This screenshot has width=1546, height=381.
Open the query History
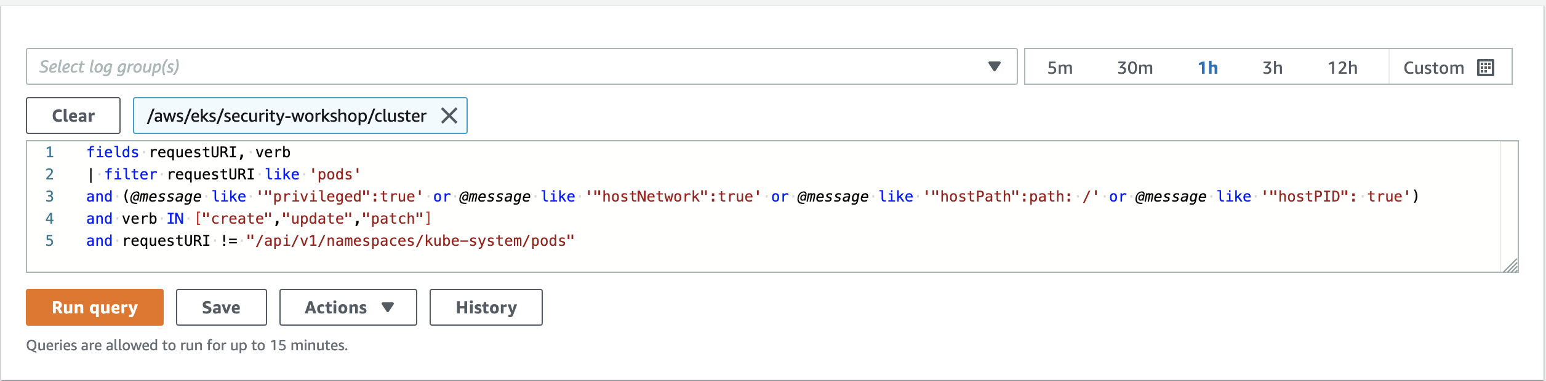pos(486,307)
